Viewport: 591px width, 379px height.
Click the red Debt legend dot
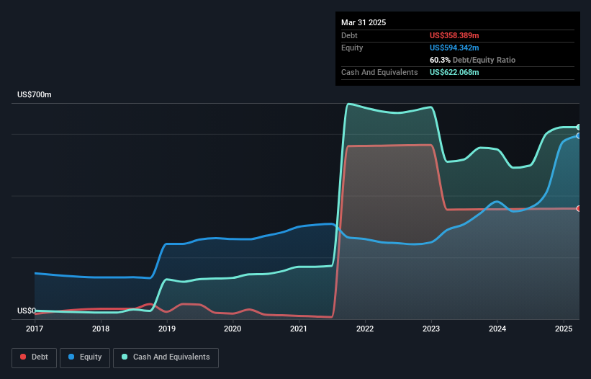click(x=23, y=357)
